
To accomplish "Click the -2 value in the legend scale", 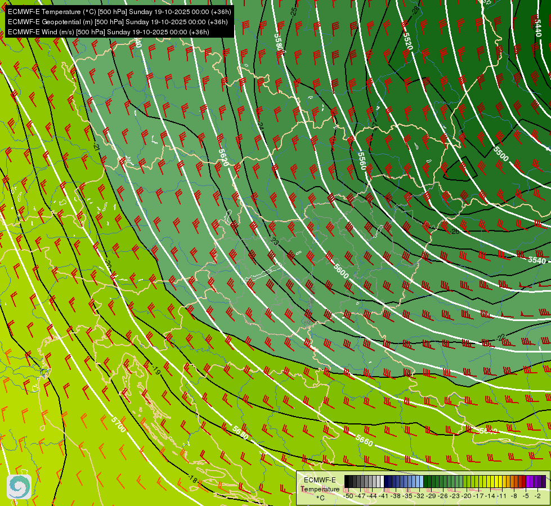I will [537, 496].
